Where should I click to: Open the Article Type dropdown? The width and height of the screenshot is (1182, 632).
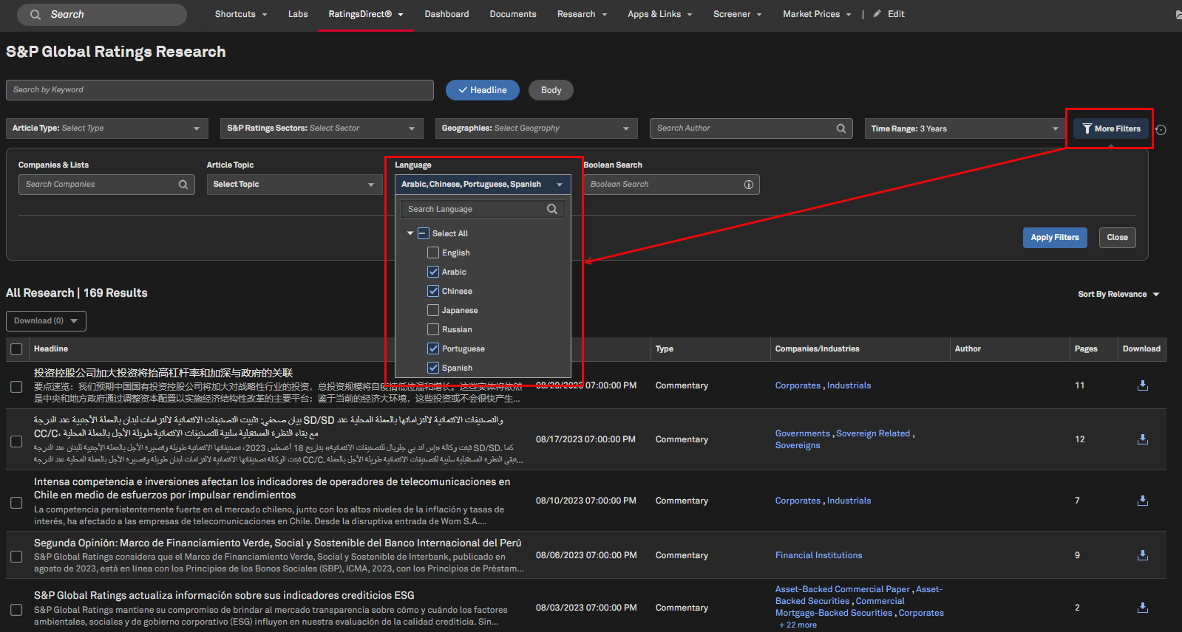tap(106, 128)
